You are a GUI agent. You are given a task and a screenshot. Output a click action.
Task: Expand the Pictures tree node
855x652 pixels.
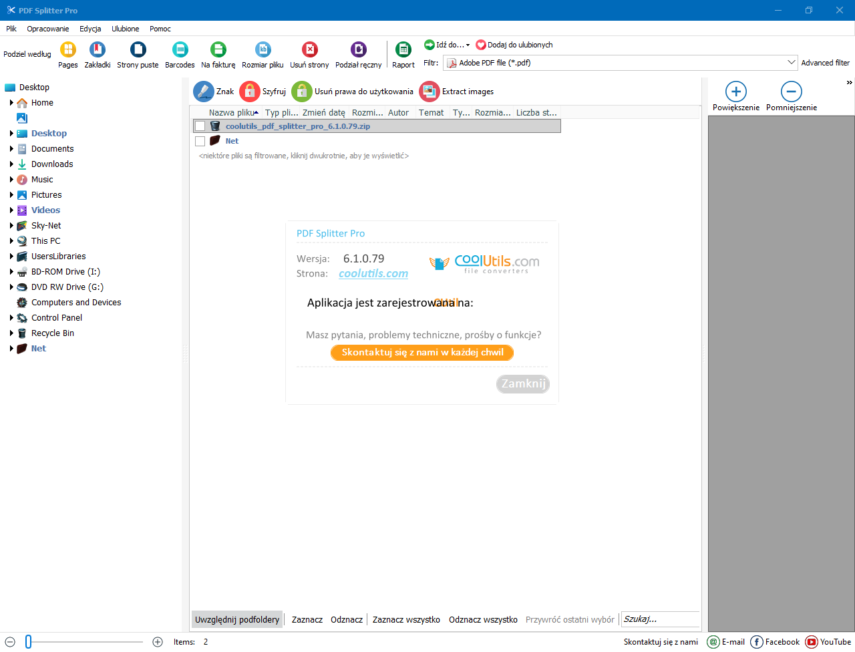tap(11, 195)
